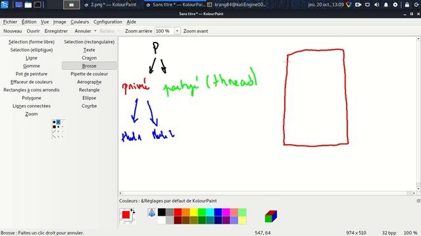Open the Vue menu
The height and width of the screenshot is (236, 421).
45,22
